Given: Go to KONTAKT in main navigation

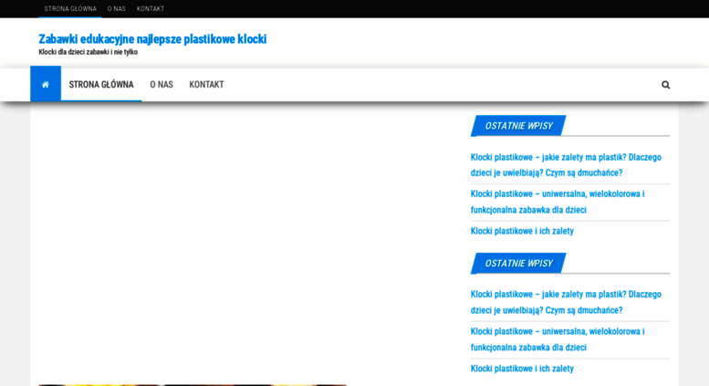Looking at the screenshot, I should [x=206, y=85].
